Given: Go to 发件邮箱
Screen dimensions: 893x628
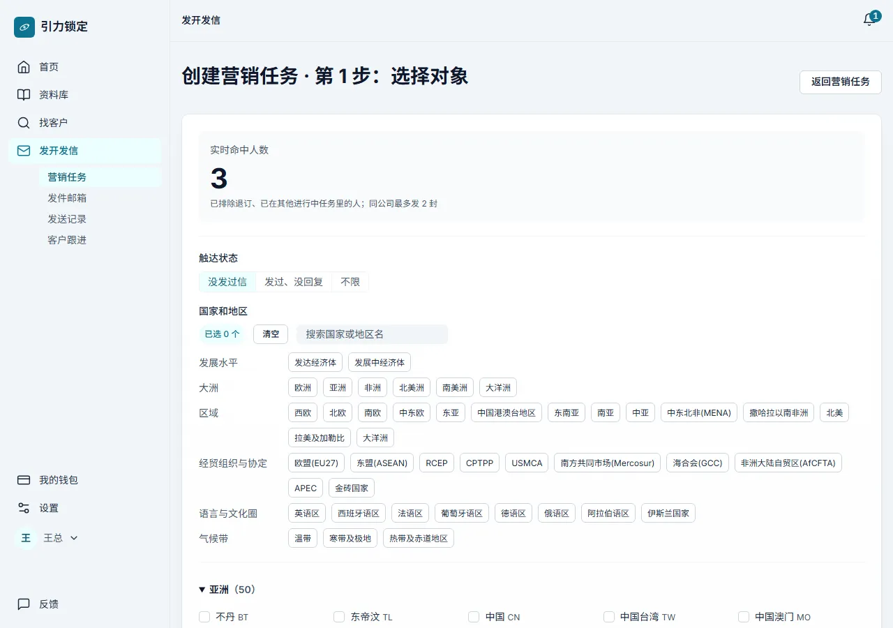Looking at the screenshot, I should pyautogui.click(x=102, y=198).
